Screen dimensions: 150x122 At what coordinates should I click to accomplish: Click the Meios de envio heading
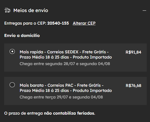(31, 10)
